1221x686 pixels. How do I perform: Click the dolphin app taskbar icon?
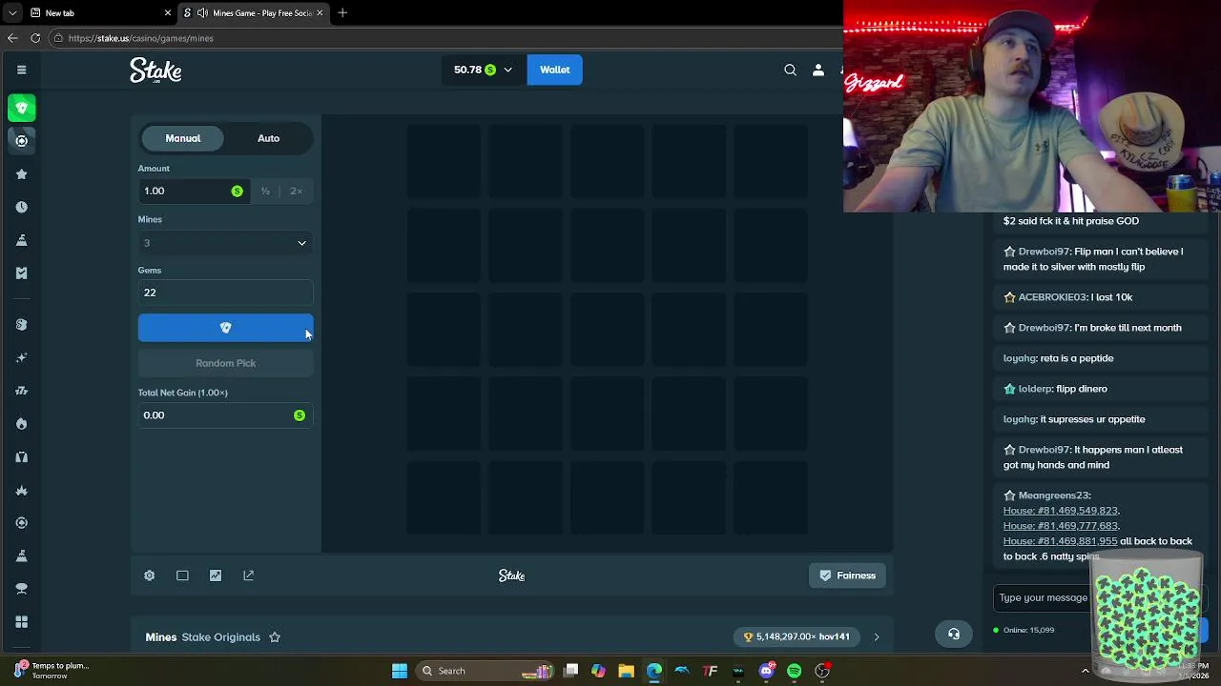coord(682,671)
